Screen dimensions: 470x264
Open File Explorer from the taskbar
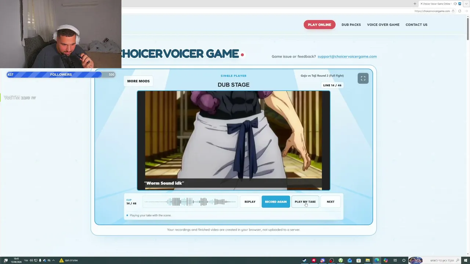368,260
